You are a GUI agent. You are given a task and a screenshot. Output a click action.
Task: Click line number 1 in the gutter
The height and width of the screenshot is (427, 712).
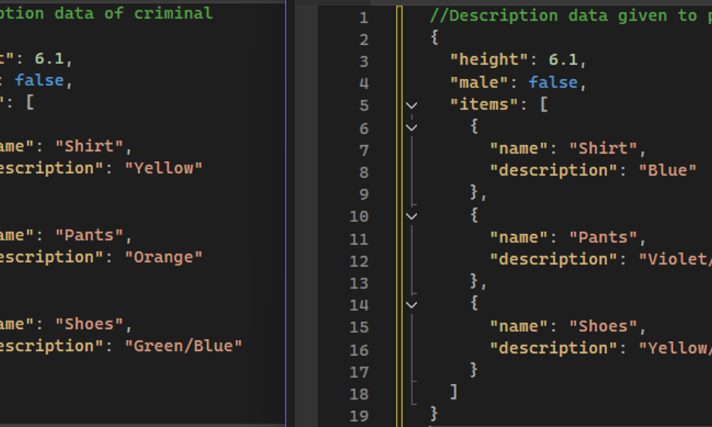[364, 17]
